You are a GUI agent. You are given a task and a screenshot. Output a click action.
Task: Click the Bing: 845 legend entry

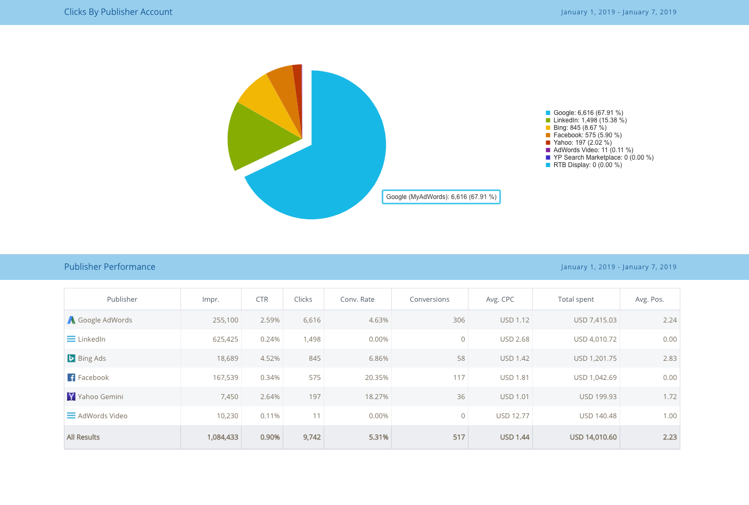point(580,128)
